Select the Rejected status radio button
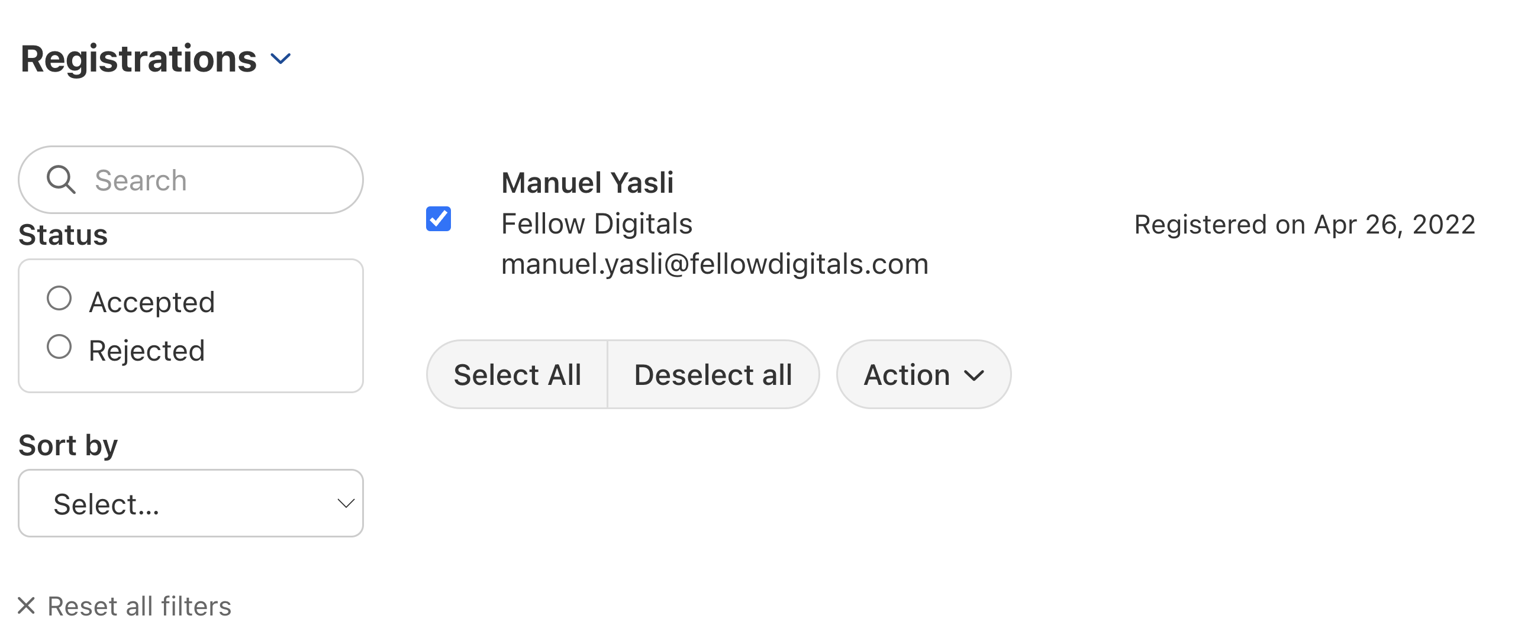The width and height of the screenshot is (1515, 635). [x=59, y=347]
